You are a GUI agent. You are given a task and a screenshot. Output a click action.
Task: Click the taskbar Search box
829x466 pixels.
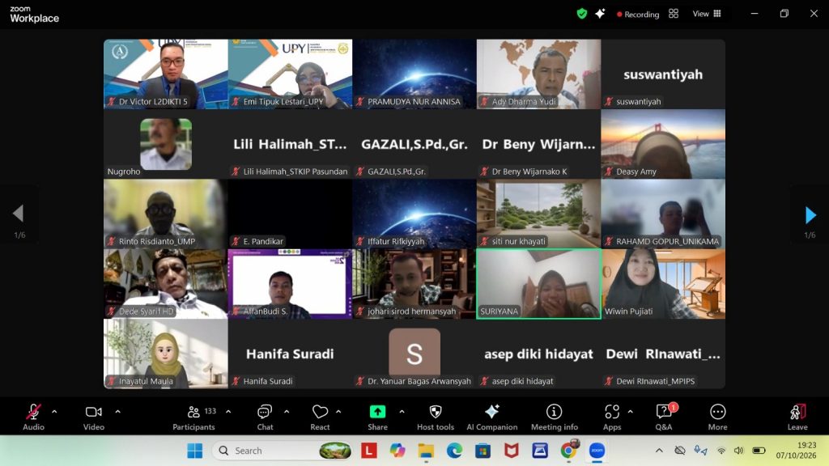283,451
